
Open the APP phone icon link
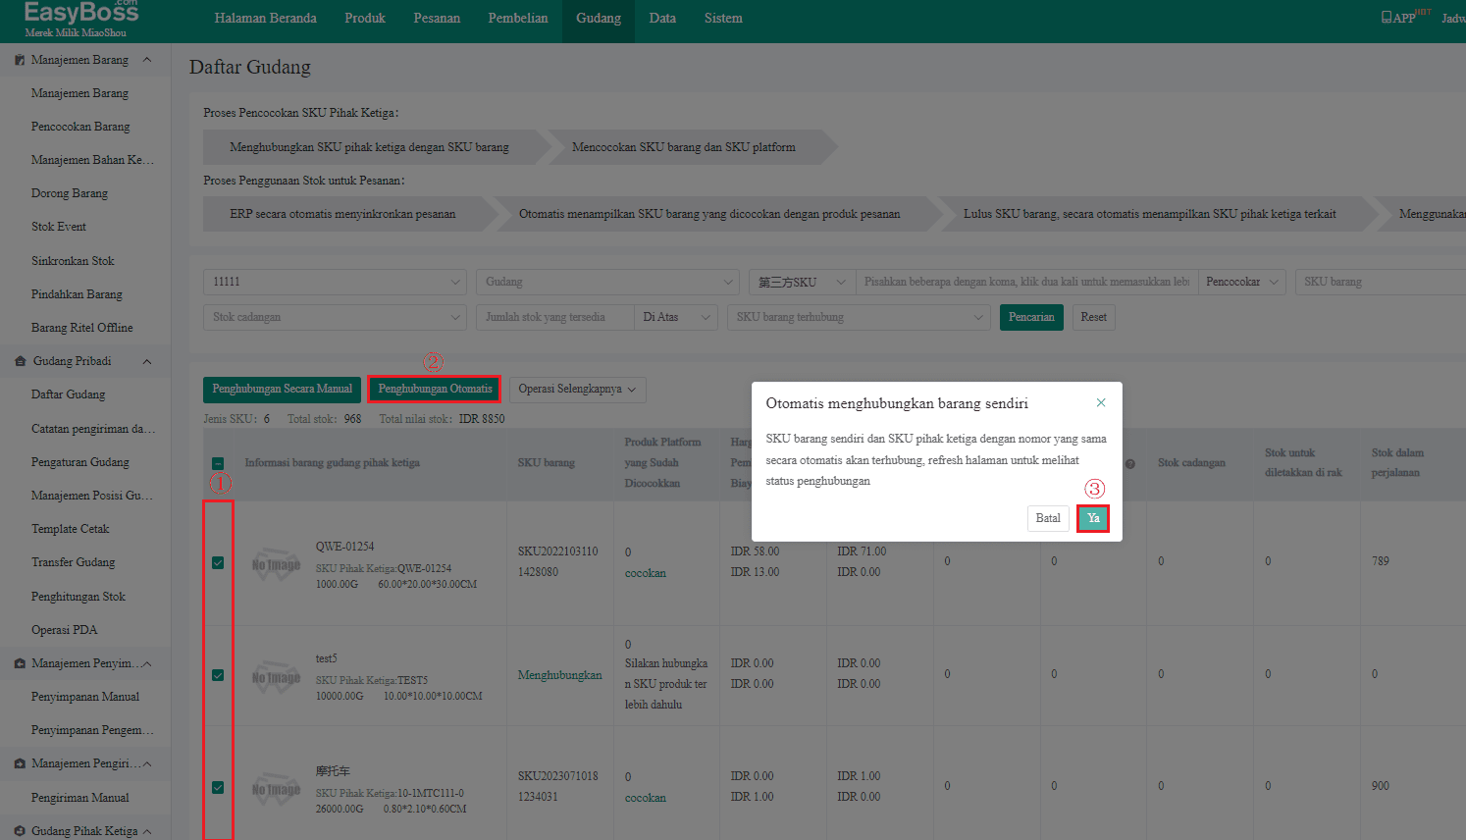coord(1386,18)
